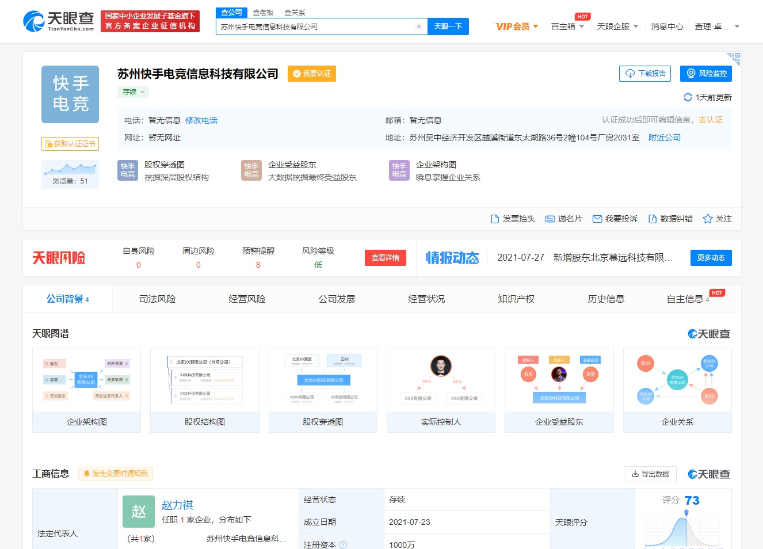
Task: Open the 企业受益股东 thumbnail card
Action: coord(559,390)
